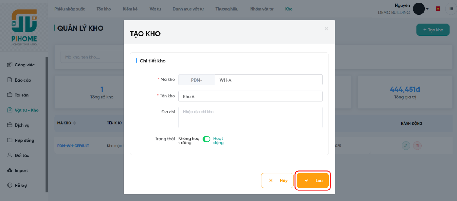Click the delete trash icon in row
457x201 pixels.
417,146
